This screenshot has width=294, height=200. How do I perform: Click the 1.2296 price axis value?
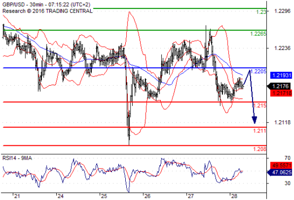tap(282, 11)
